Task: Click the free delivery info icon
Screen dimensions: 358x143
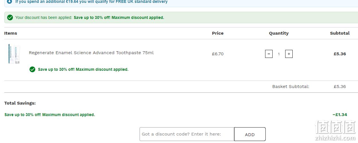Action: (10, 1)
